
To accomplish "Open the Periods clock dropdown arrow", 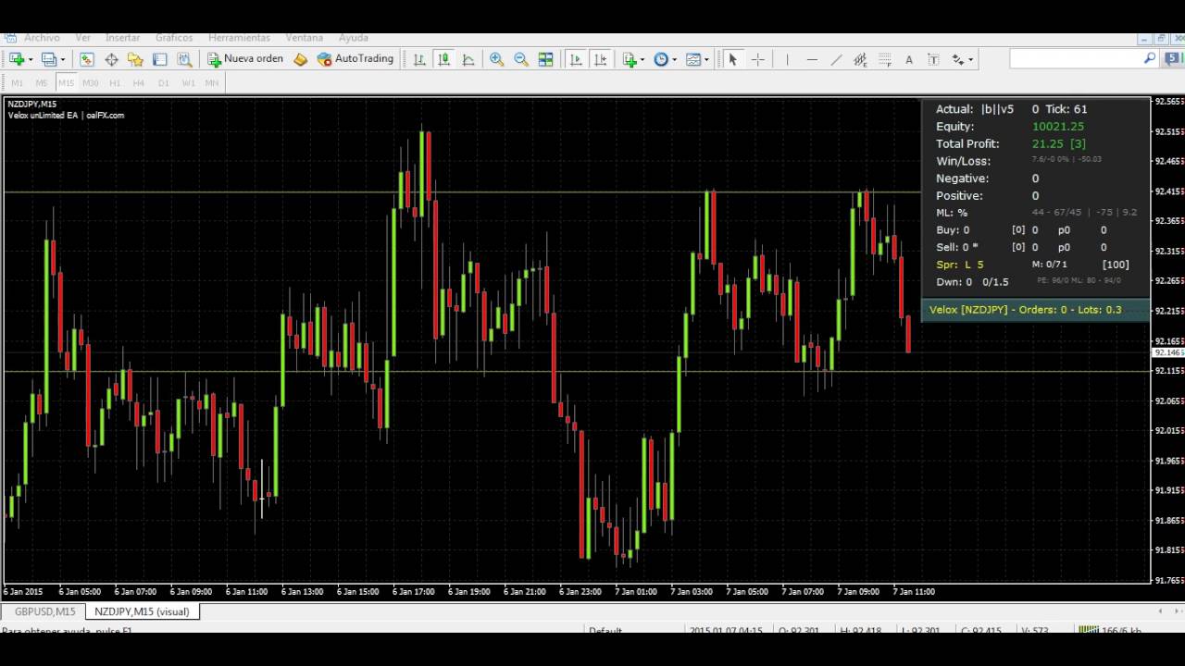I will click(x=675, y=59).
